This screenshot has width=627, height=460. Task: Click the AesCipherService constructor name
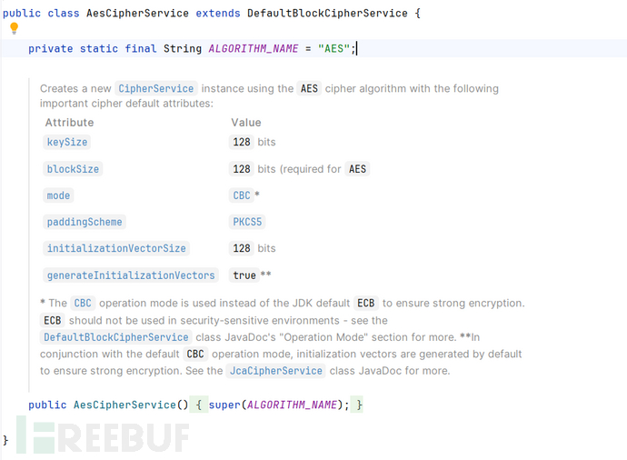tap(125, 405)
